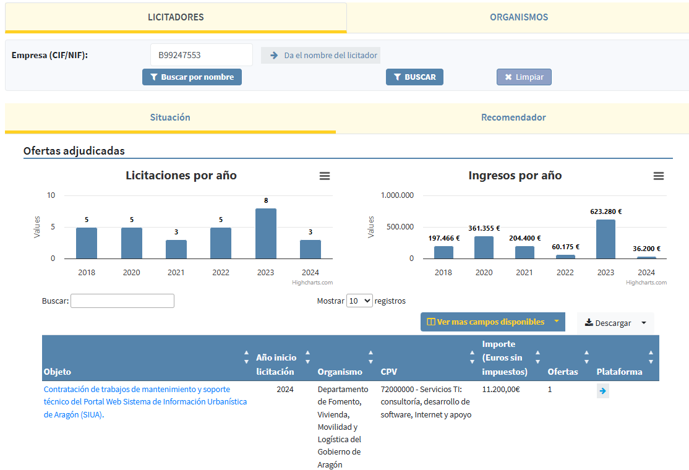Sort table by Plataforma column arrows
This screenshot has height=470, width=689.
pos(651,357)
